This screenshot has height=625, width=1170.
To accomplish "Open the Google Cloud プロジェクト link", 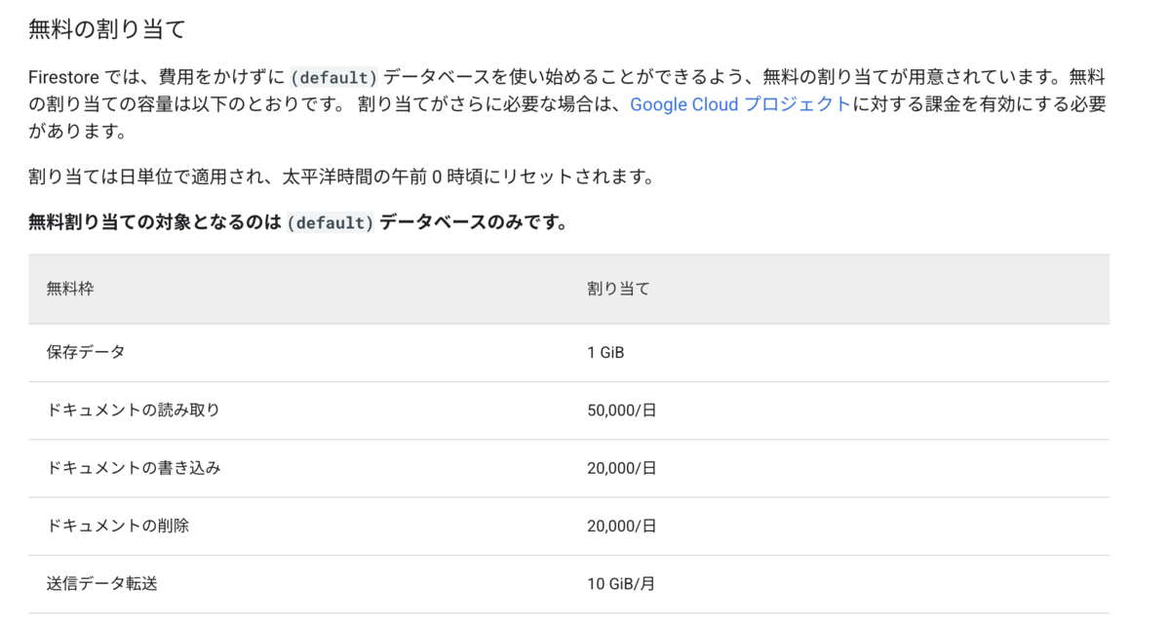I will [x=740, y=104].
